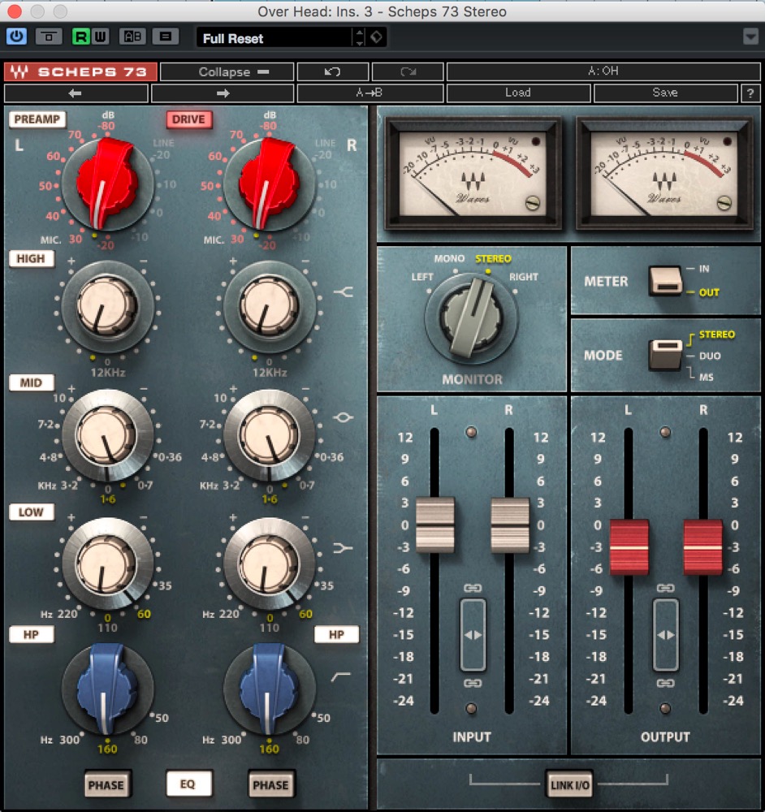Screen dimensions: 765x812
Task: Go to previous preset with left arrow
Action: click(76, 93)
